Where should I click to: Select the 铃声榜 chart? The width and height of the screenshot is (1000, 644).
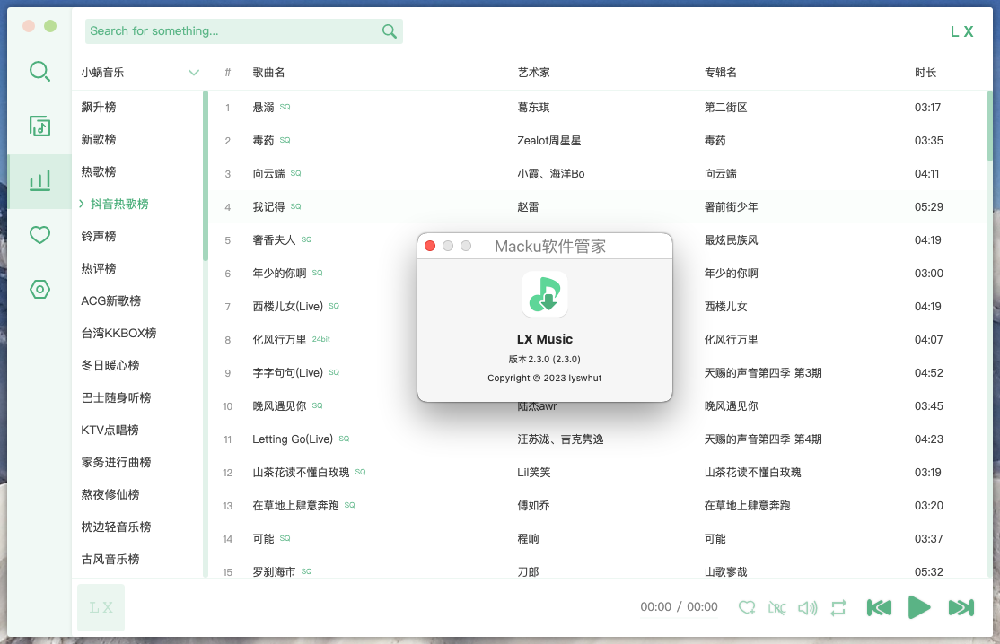tap(98, 236)
